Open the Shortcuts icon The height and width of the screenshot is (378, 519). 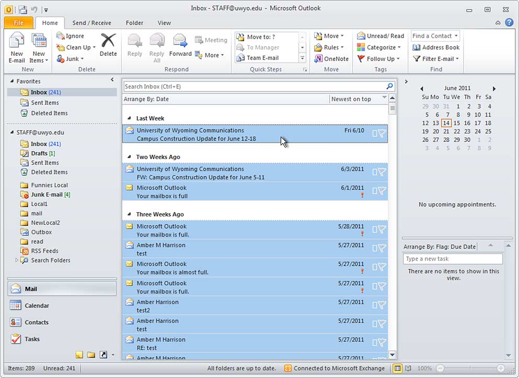tap(103, 355)
